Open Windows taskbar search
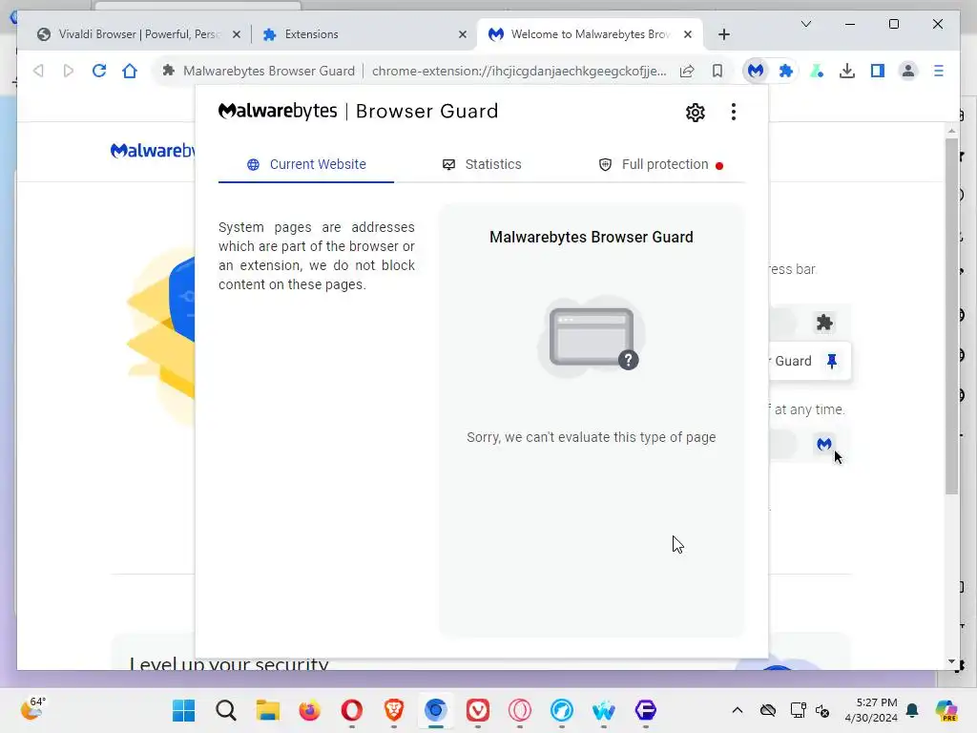977x733 pixels. click(225, 710)
